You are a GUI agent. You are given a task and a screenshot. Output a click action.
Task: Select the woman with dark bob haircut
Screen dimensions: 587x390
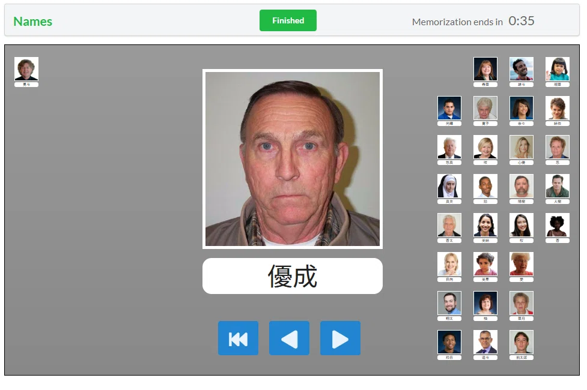click(521, 108)
